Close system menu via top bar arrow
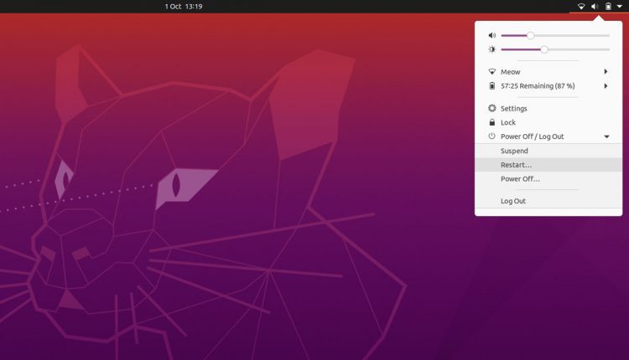The height and width of the screenshot is (360, 629). click(620, 7)
